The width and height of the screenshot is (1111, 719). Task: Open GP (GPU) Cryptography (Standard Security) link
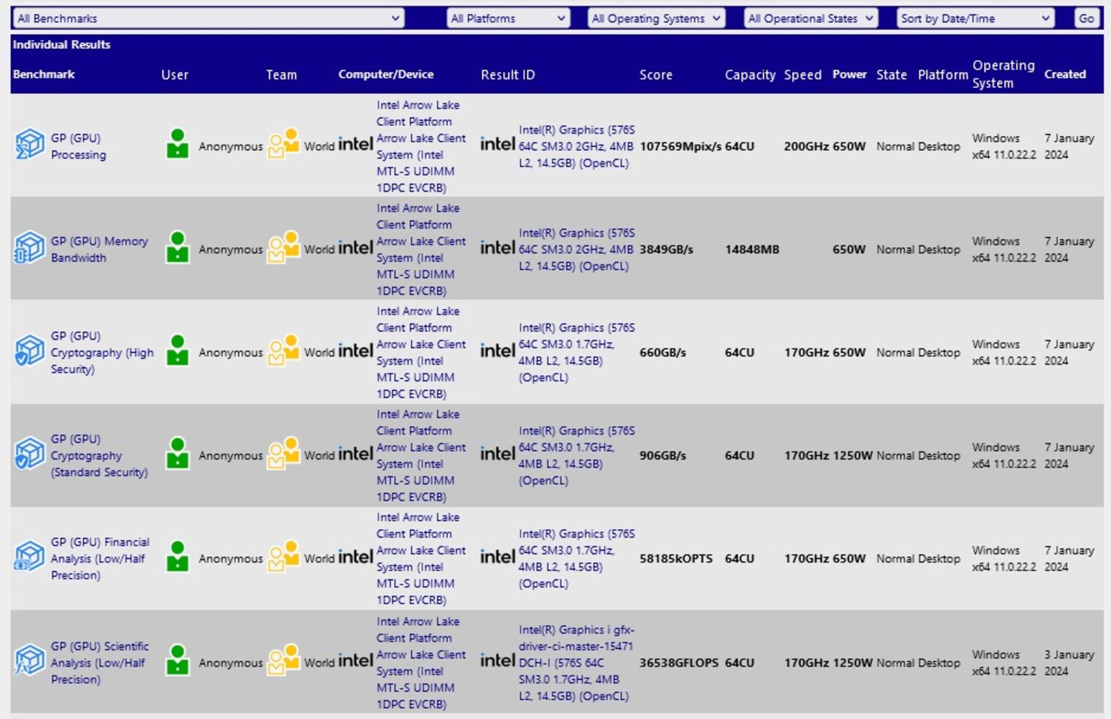coord(100,456)
